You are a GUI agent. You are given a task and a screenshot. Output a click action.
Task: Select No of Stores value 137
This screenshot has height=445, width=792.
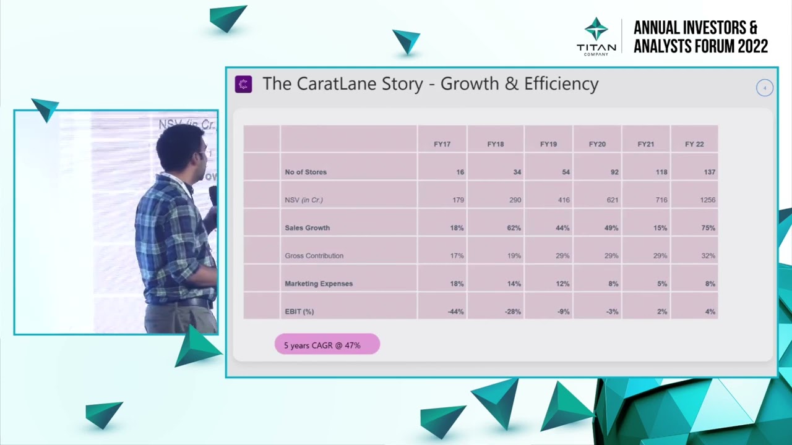point(710,172)
